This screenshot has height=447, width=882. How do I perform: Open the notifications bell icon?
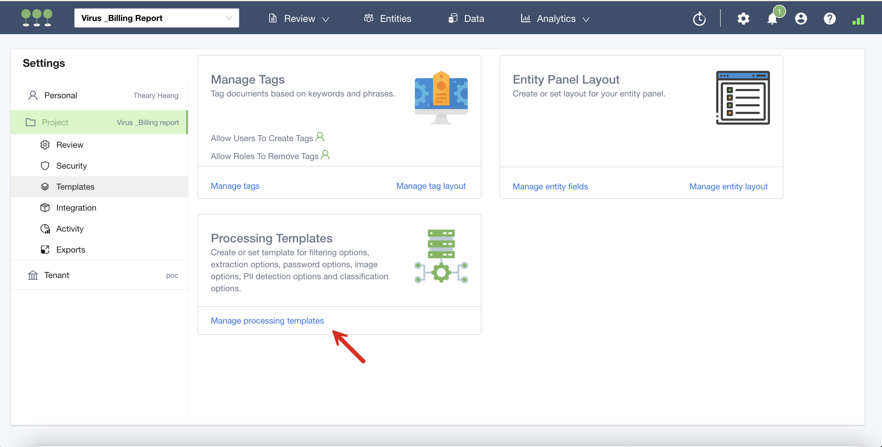[x=772, y=19]
